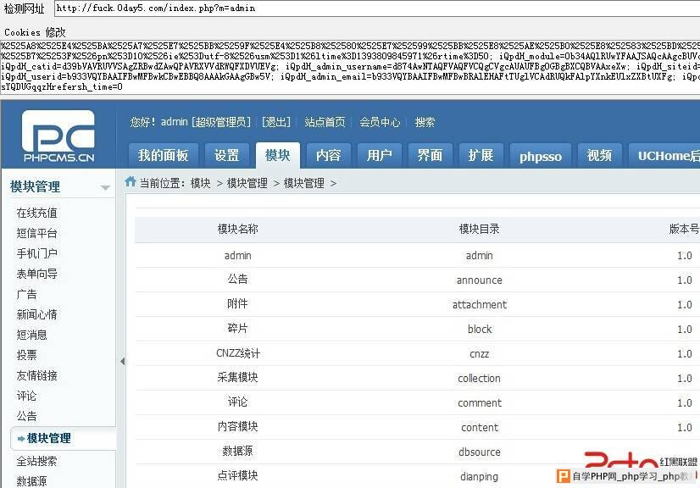Go to the 界面 tab

click(x=430, y=155)
